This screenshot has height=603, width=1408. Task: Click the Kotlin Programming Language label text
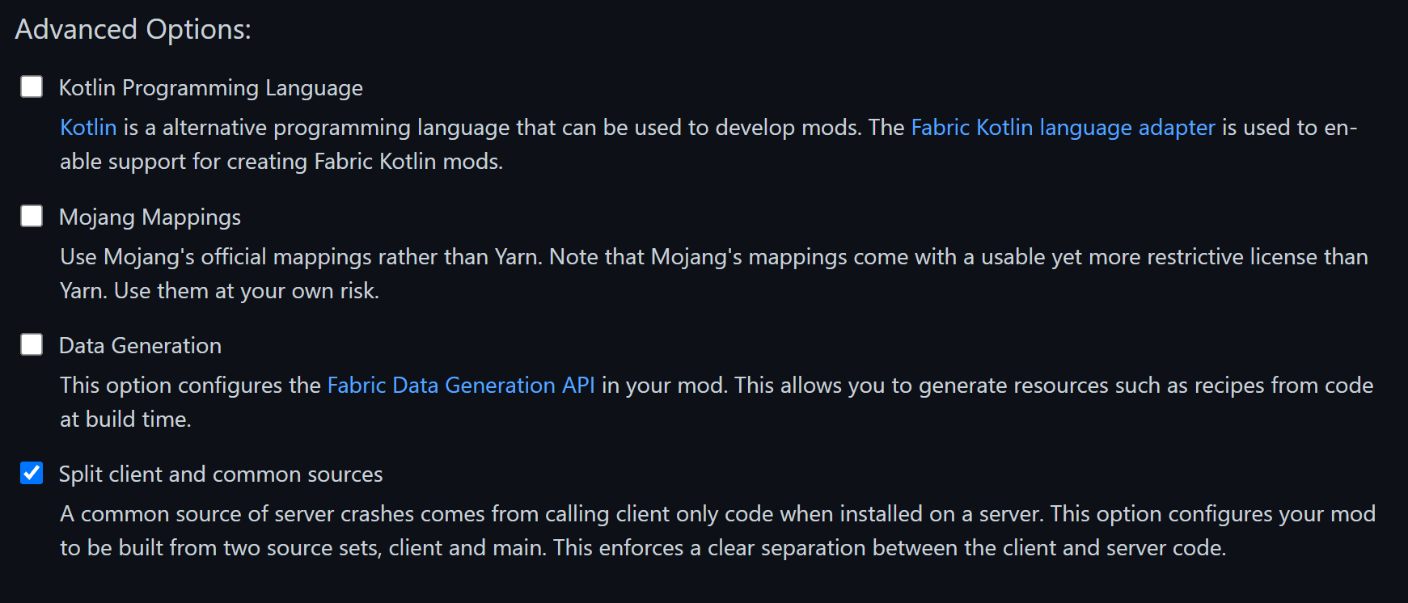[x=210, y=88]
